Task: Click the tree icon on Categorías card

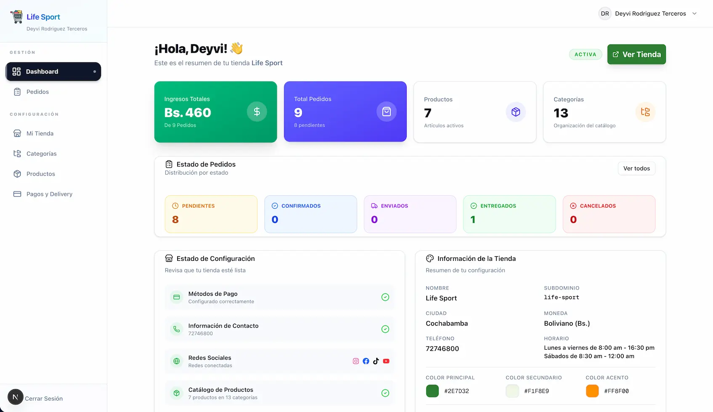Action: click(x=645, y=112)
